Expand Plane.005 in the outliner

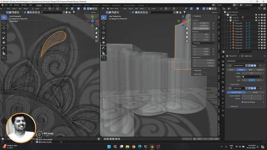[231, 26]
